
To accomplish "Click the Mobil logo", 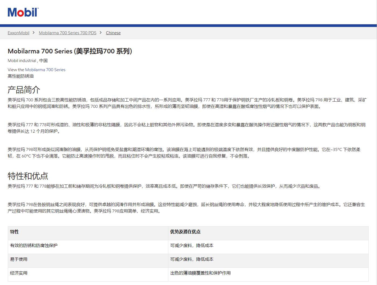I will pos(23,12).
